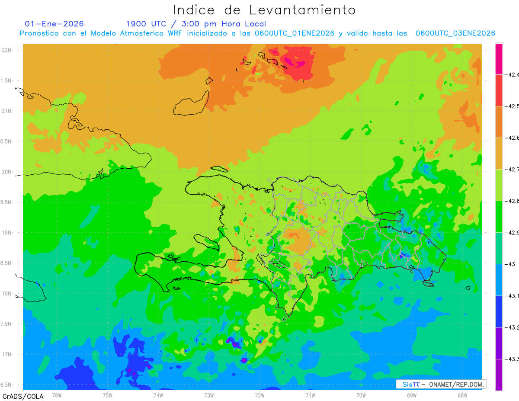The width and height of the screenshot is (519, 401).
Task: Click the '76W' longitude label
Action: (57, 395)
